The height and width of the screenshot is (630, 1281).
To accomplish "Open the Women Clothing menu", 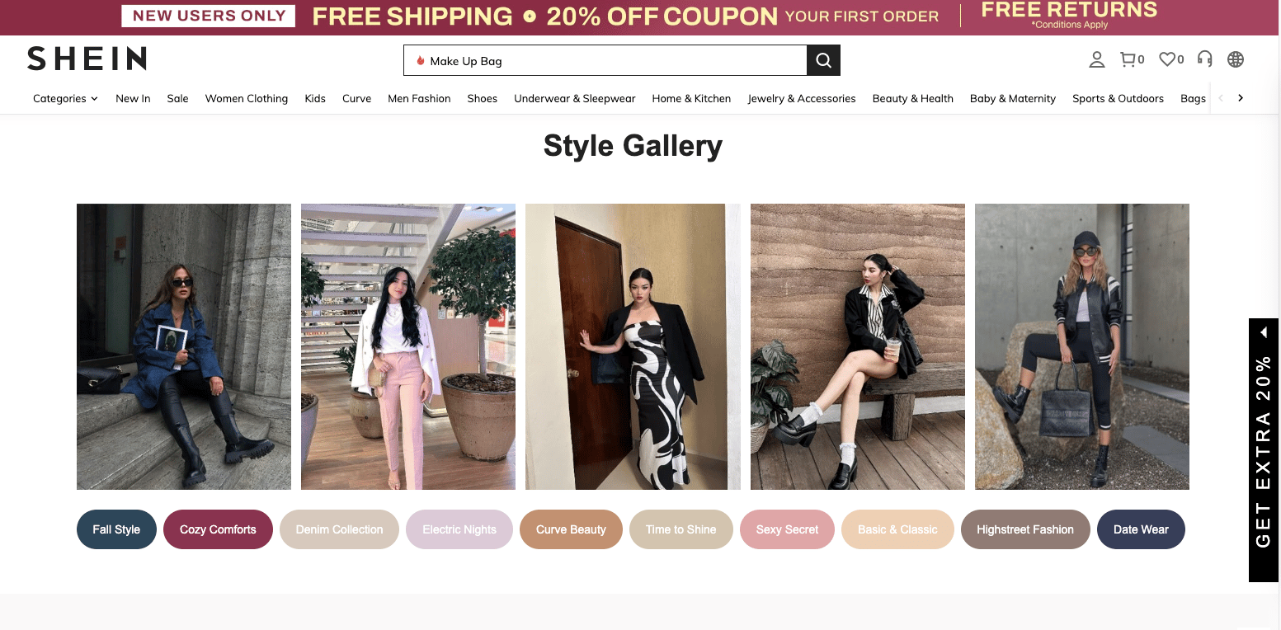I will point(247,98).
